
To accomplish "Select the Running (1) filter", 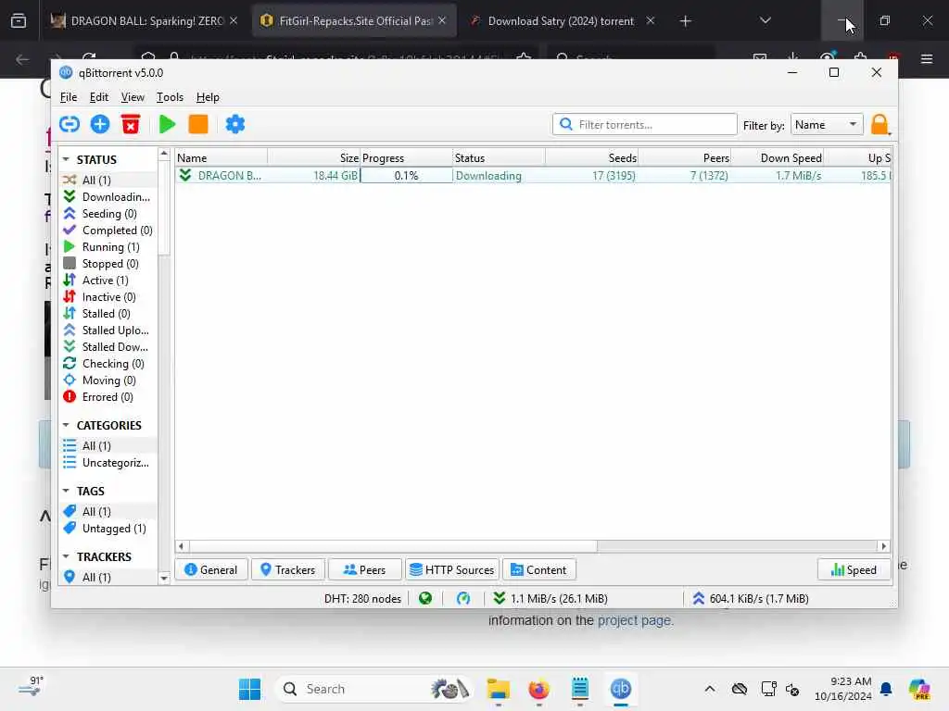I will click(x=108, y=246).
